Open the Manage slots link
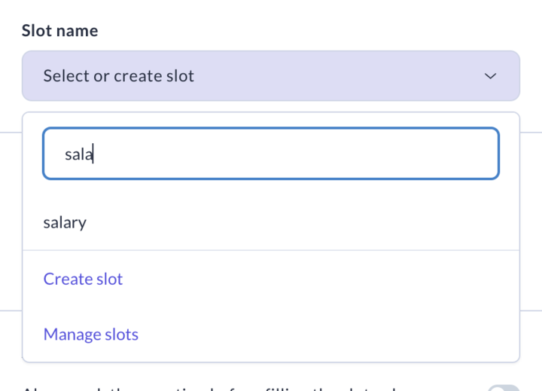The width and height of the screenshot is (542, 391). tap(90, 334)
